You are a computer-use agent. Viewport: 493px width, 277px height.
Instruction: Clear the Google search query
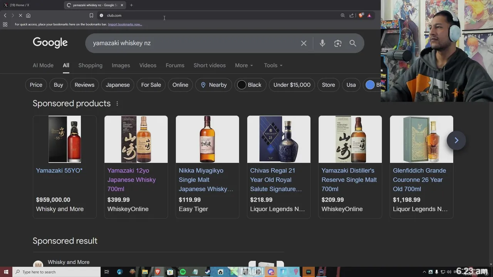point(304,43)
